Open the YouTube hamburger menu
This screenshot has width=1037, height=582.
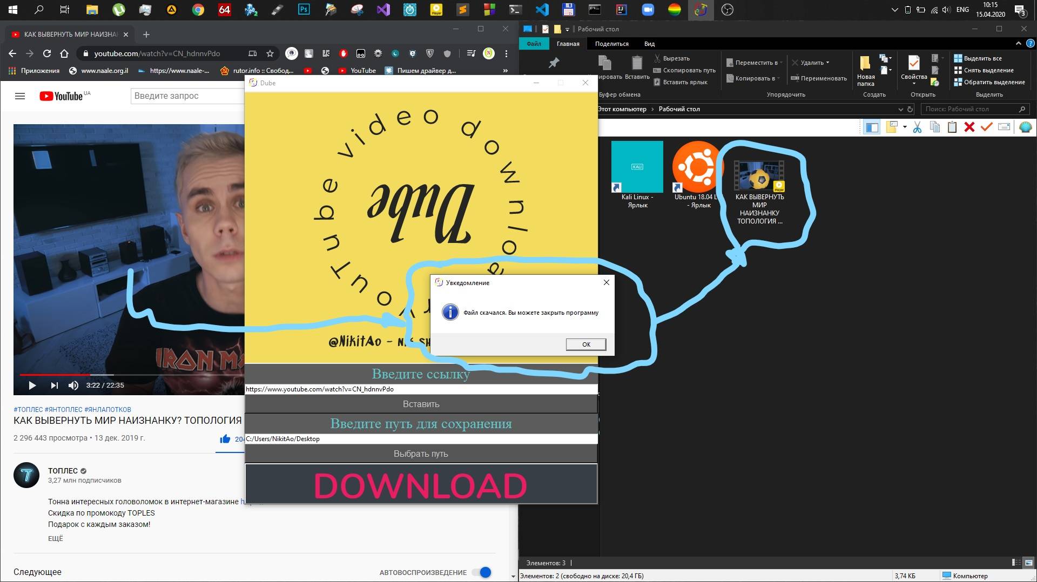click(x=20, y=96)
